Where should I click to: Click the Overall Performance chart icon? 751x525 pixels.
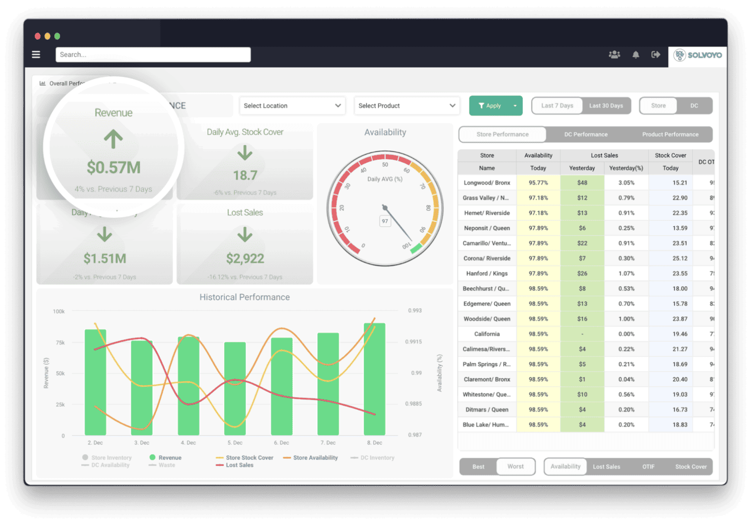43,83
